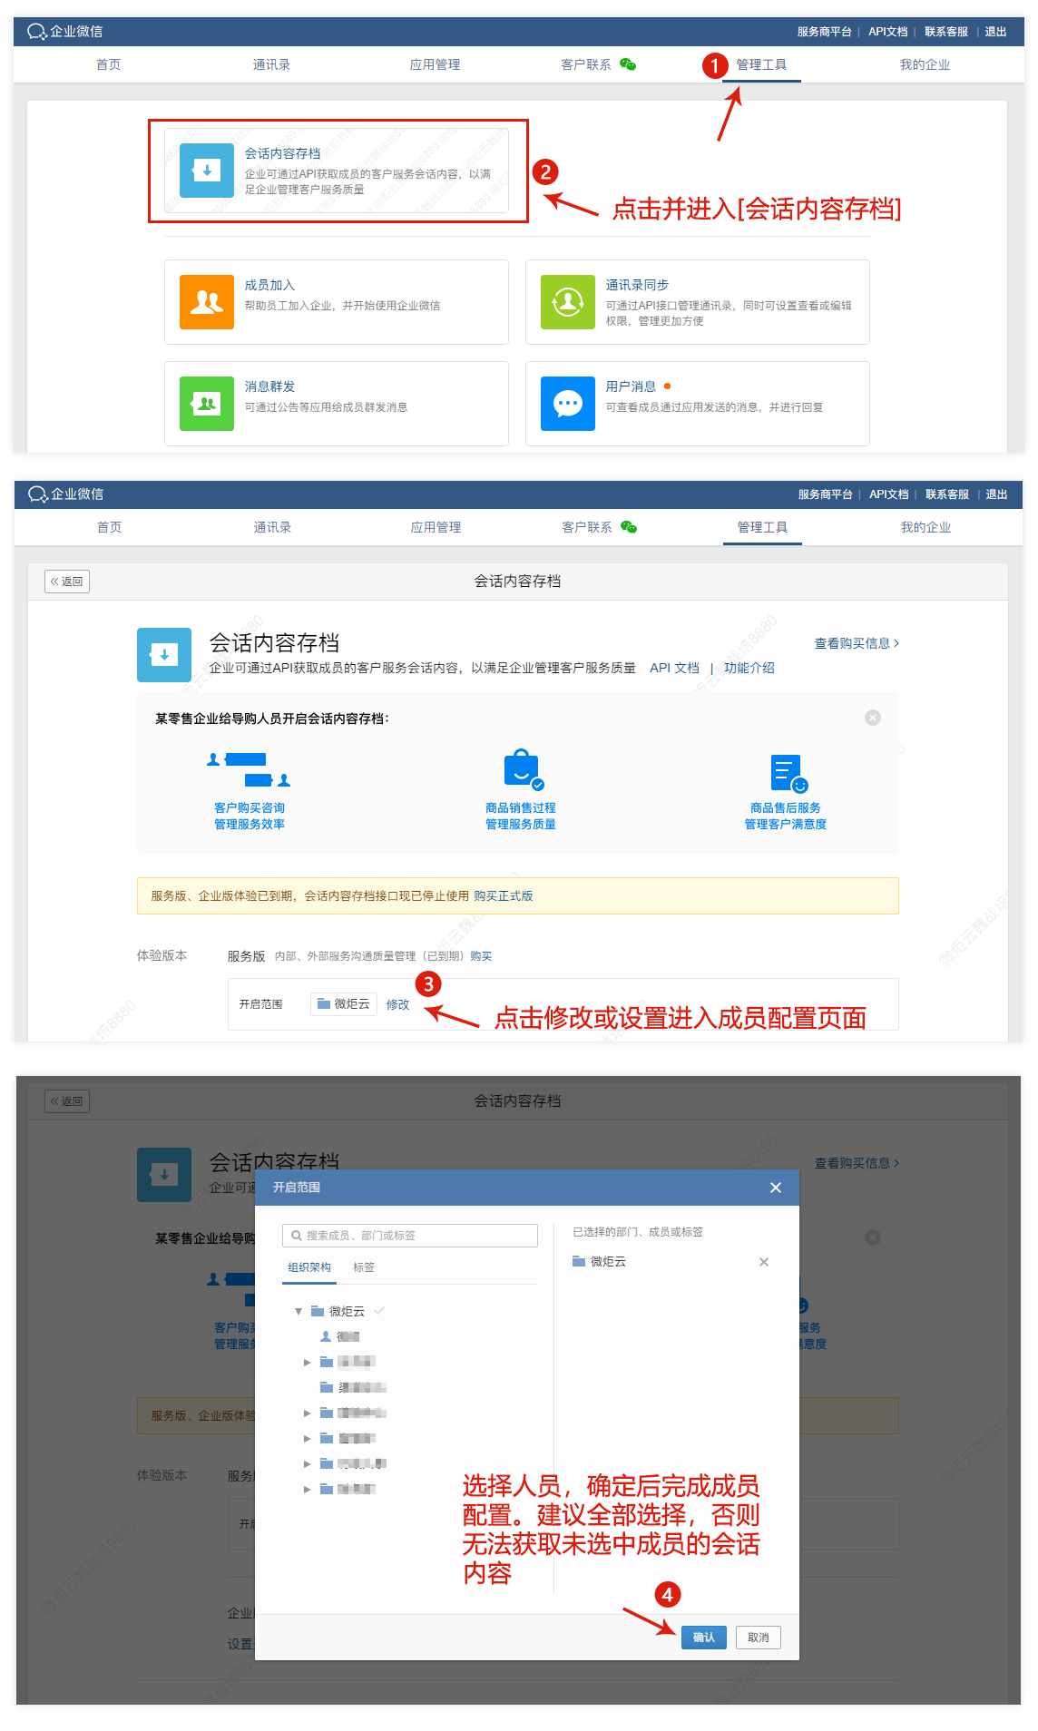The image size is (1038, 1731).
Task: Click 修改 link next to 微炬云 range
Action: (x=398, y=1004)
